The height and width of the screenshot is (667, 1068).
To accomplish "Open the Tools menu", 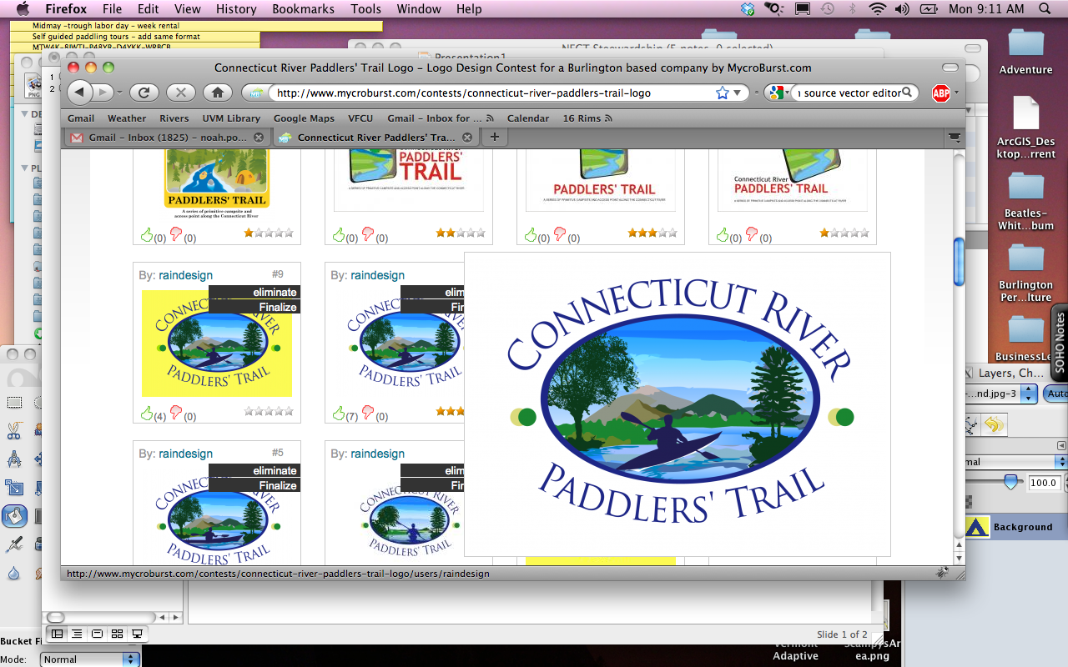I will coord(365,9).
